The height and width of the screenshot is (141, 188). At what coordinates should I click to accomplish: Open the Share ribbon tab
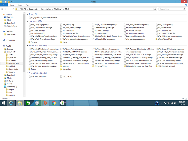tap(20, 5)
